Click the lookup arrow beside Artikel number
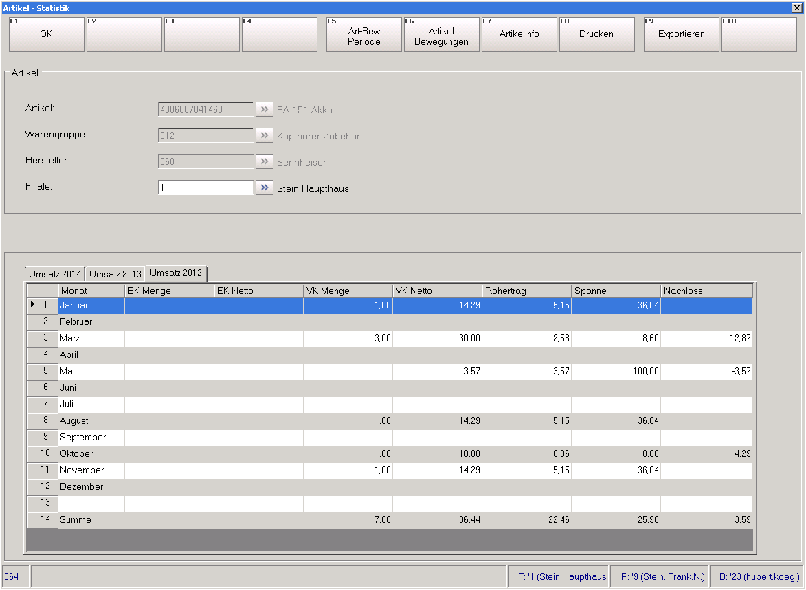806x590 pixels. [x=264, y=109]
